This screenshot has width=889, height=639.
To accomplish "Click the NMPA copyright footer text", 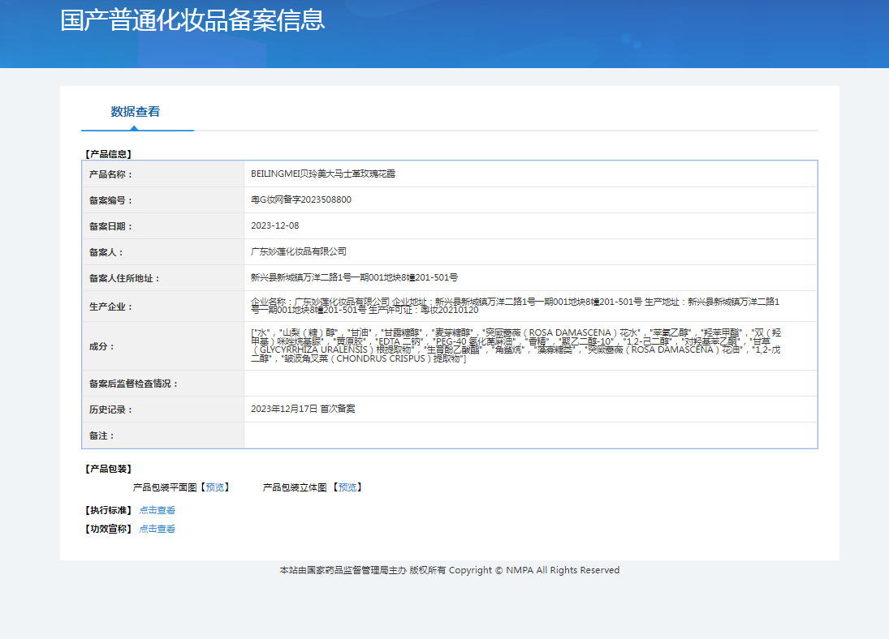I will (x=449, y=570).
